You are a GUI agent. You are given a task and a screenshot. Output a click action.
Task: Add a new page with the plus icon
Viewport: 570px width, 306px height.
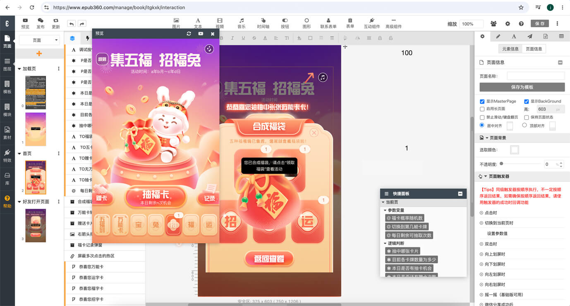coord(39,53)
